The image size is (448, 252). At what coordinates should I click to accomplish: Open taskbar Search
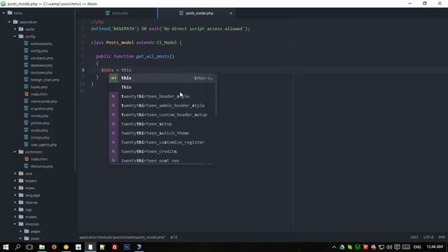[x=17, y=247]
